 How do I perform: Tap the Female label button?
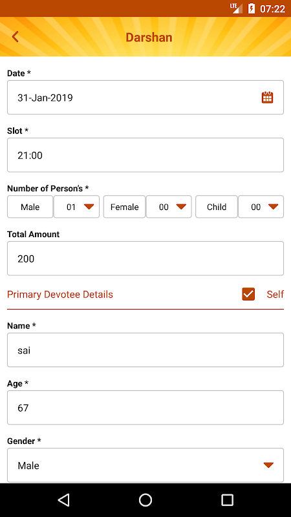[124, 207]
